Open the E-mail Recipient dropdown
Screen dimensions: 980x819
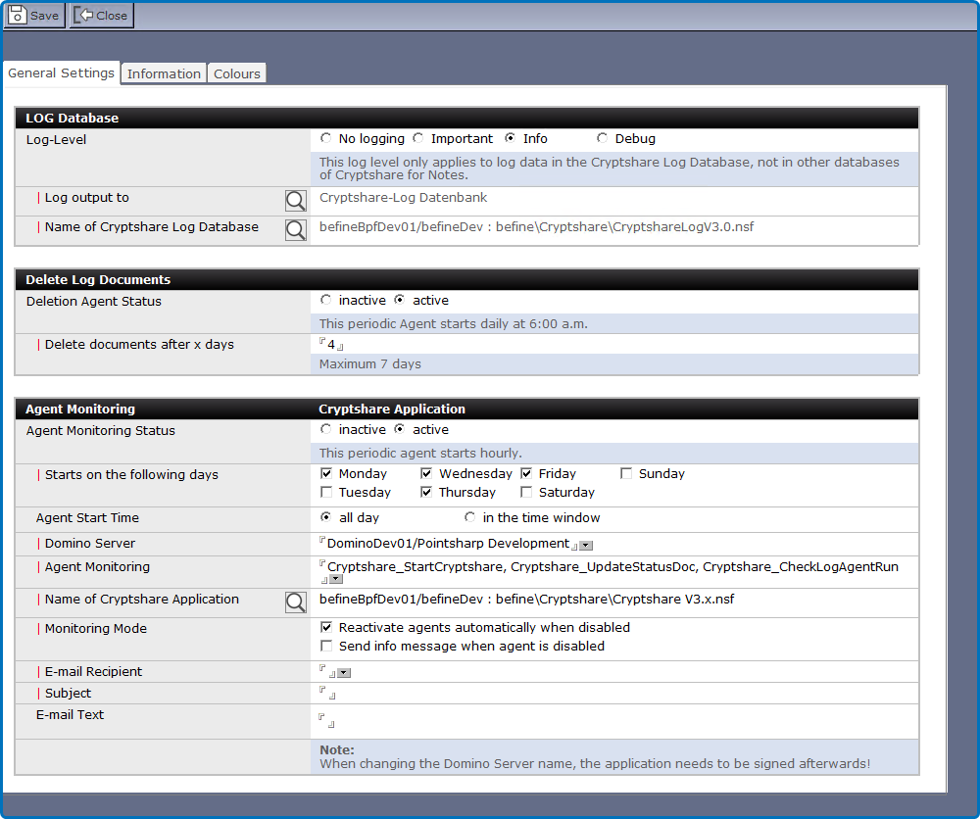coord(344,673)
